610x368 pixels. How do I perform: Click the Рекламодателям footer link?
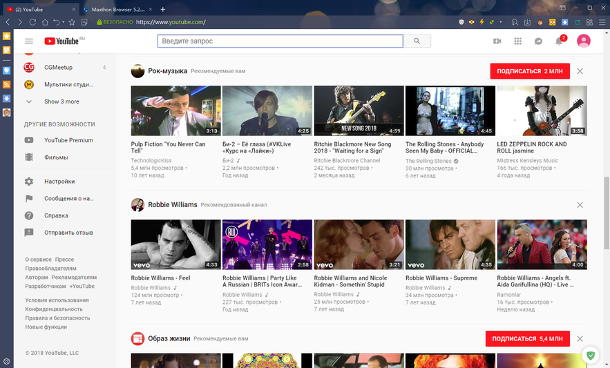click(74, 278)
